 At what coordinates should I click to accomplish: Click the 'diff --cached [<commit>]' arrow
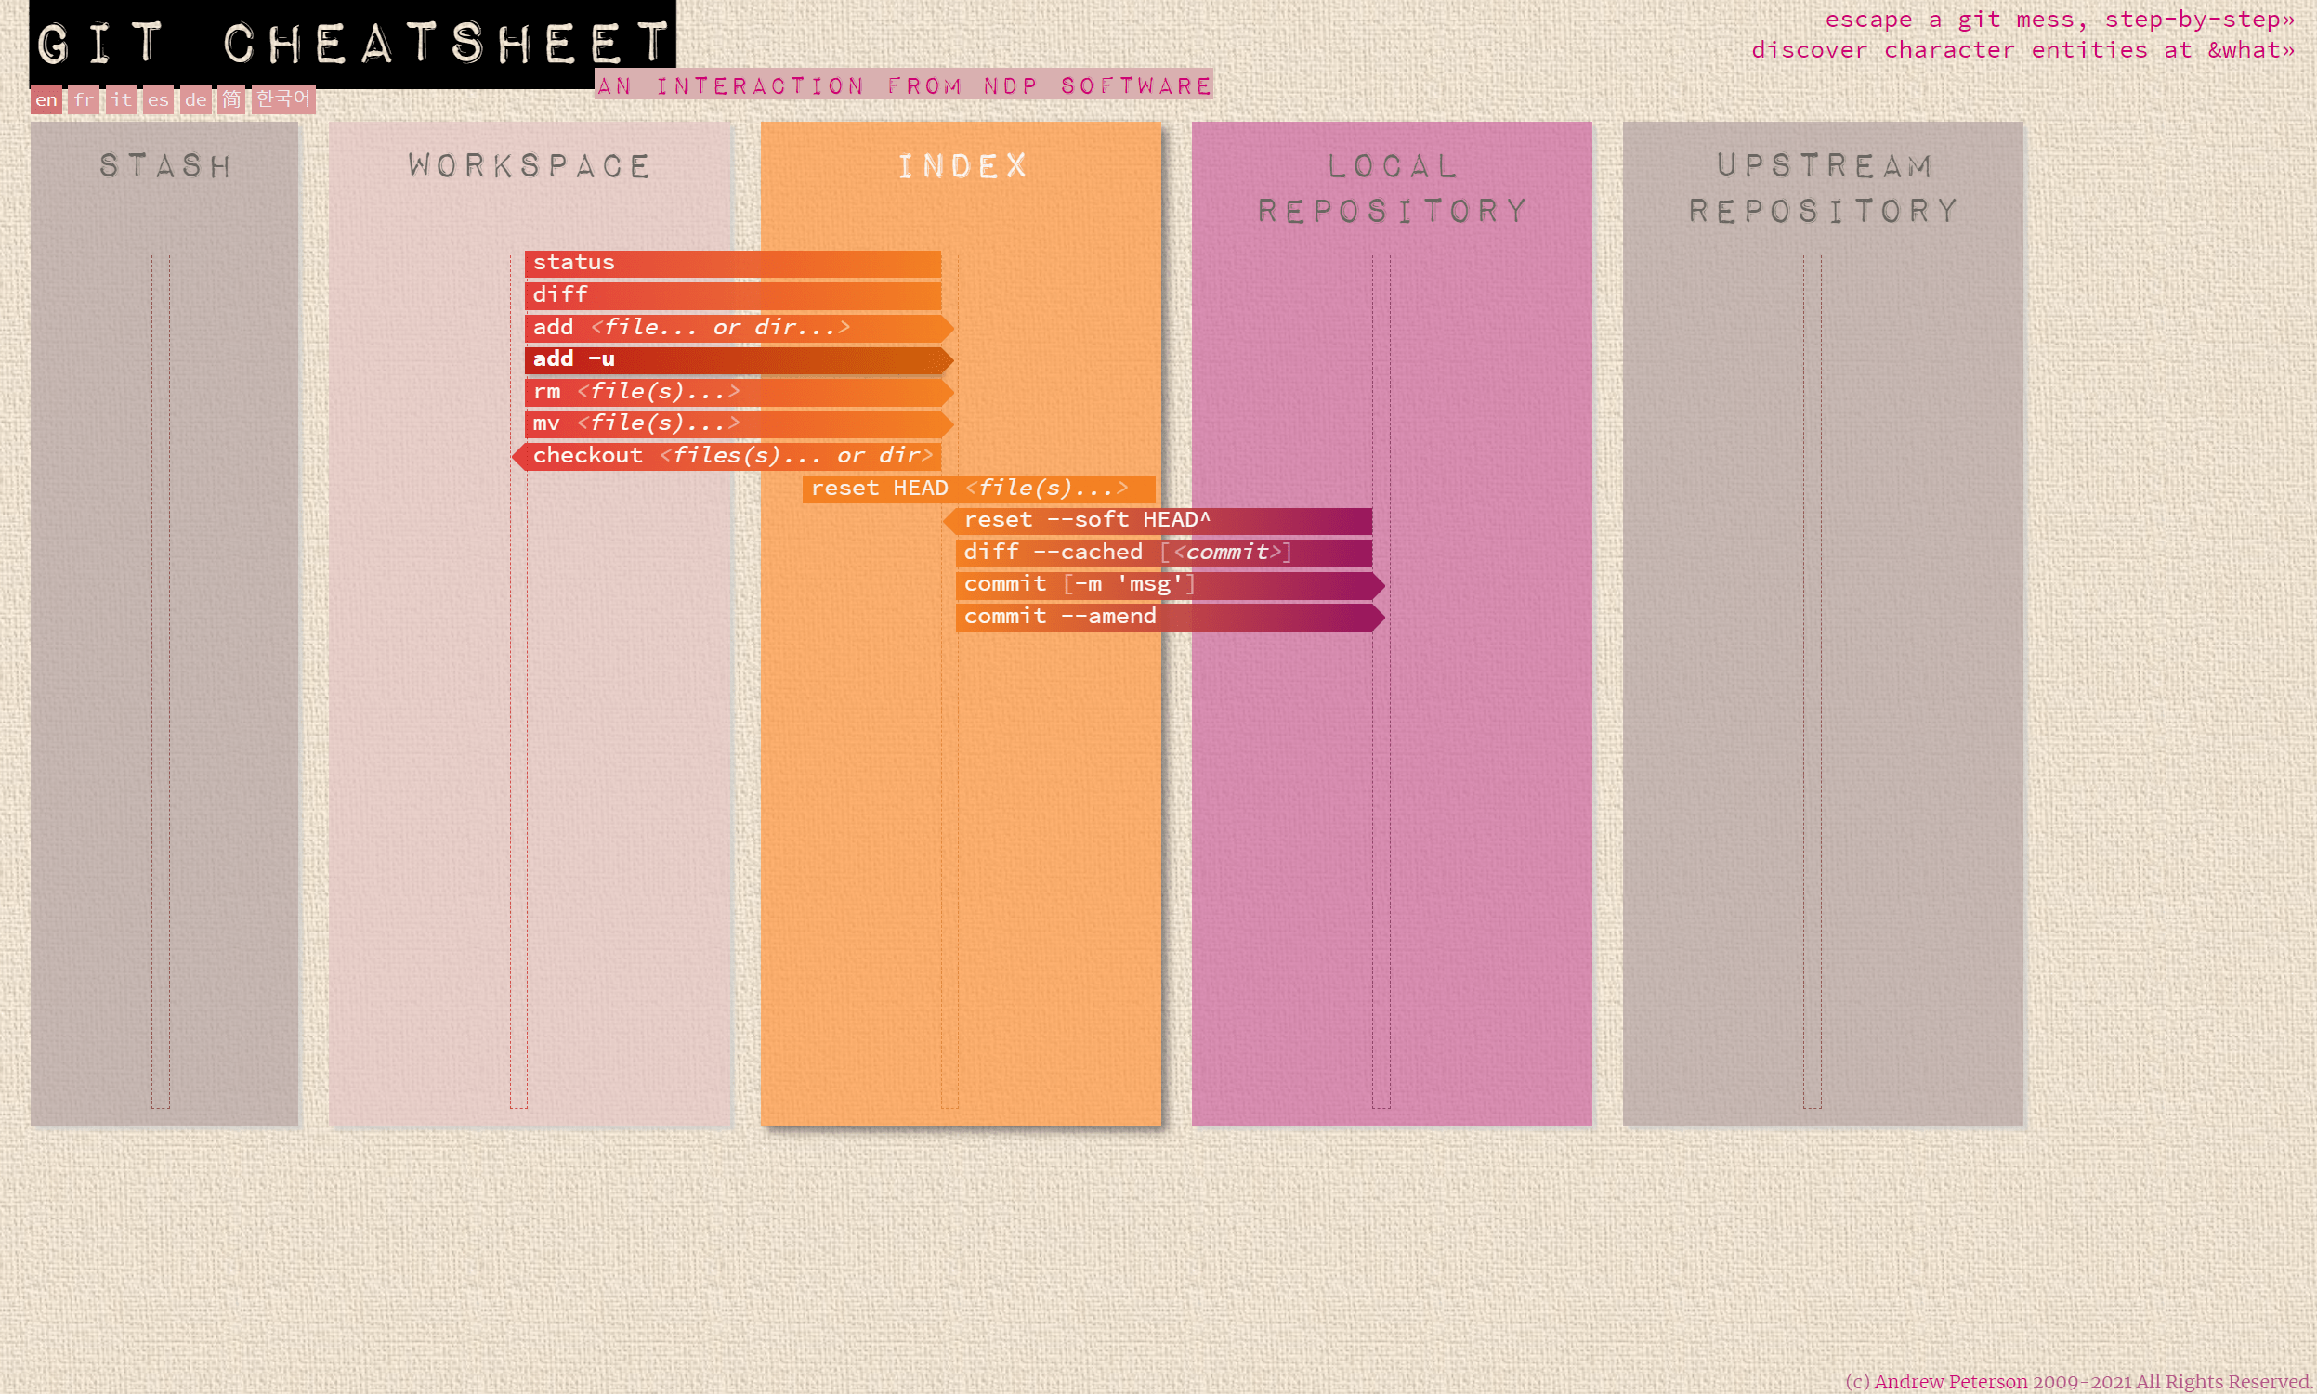[1160, 551]
